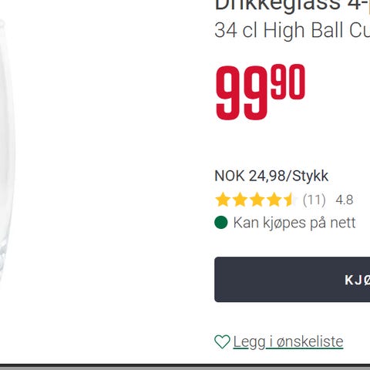Click the dark bar at the window bottom
The image size is (370, 370).
coord(185,367)
